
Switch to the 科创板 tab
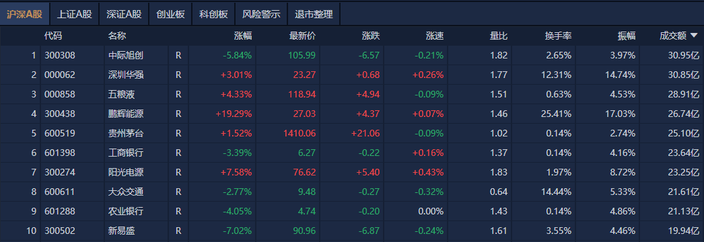[x=214, y=14]
